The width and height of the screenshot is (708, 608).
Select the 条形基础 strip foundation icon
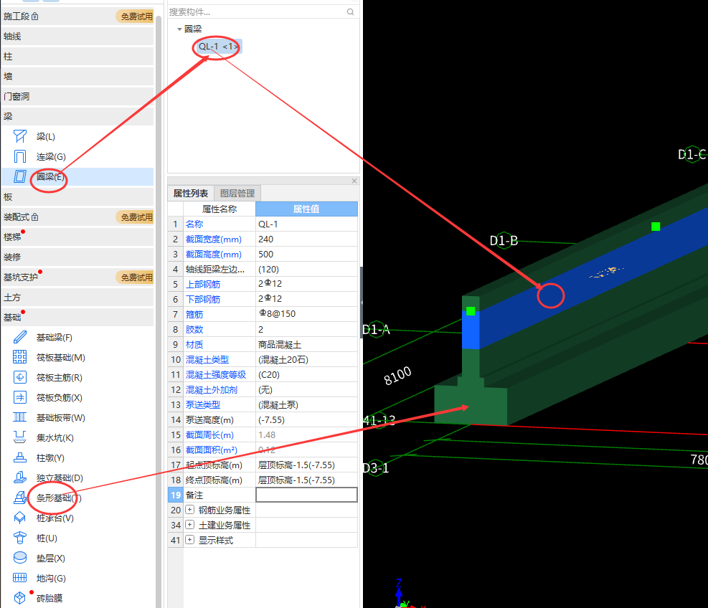(x=20, y=498)
